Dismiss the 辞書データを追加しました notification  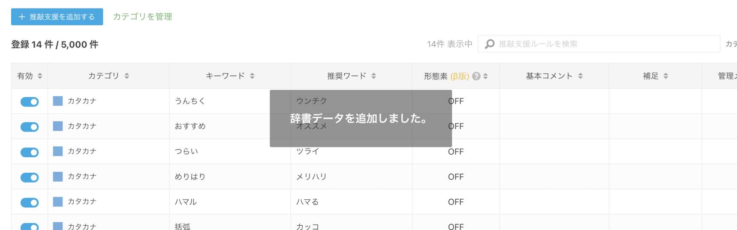361,118
